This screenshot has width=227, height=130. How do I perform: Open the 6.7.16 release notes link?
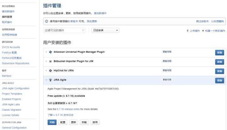coord(68,109)
